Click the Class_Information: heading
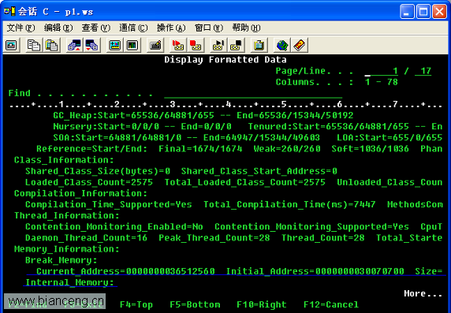451x313 pixels. pyautogui.click(x=64, y=160)
